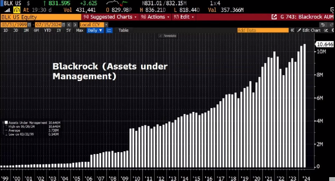
Task: Click the 10M y-axis label
Action: 321,52
